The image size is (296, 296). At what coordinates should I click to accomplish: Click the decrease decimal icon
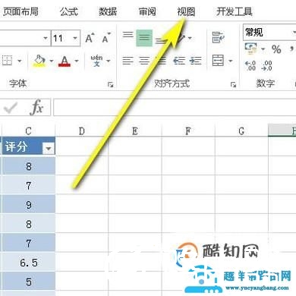(267, 65)
